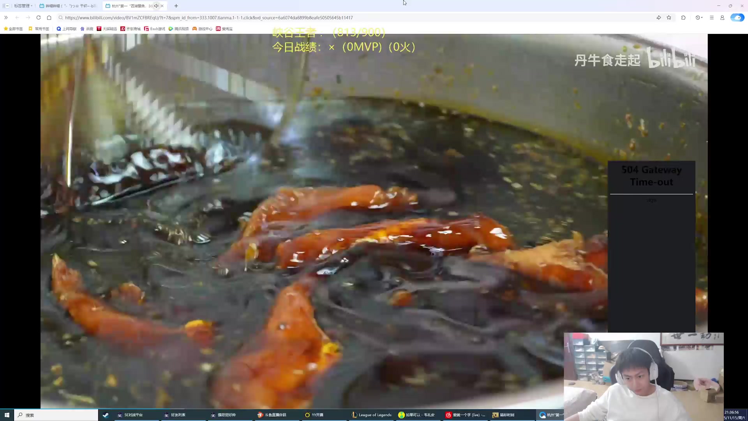
Task: Open the 腾讯视频 bookmark
Action: [x=178, y=29]
